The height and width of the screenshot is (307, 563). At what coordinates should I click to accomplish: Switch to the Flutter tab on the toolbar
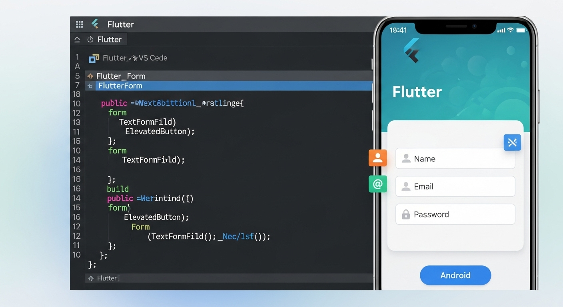pyautogui.click(x=110, y=39)
